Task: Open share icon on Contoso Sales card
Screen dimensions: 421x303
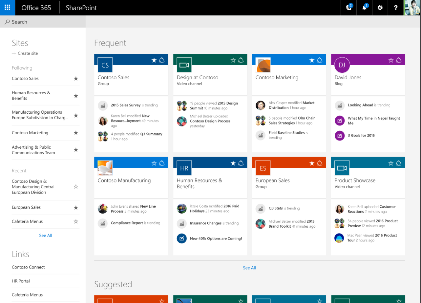Action: pos(162,60)
